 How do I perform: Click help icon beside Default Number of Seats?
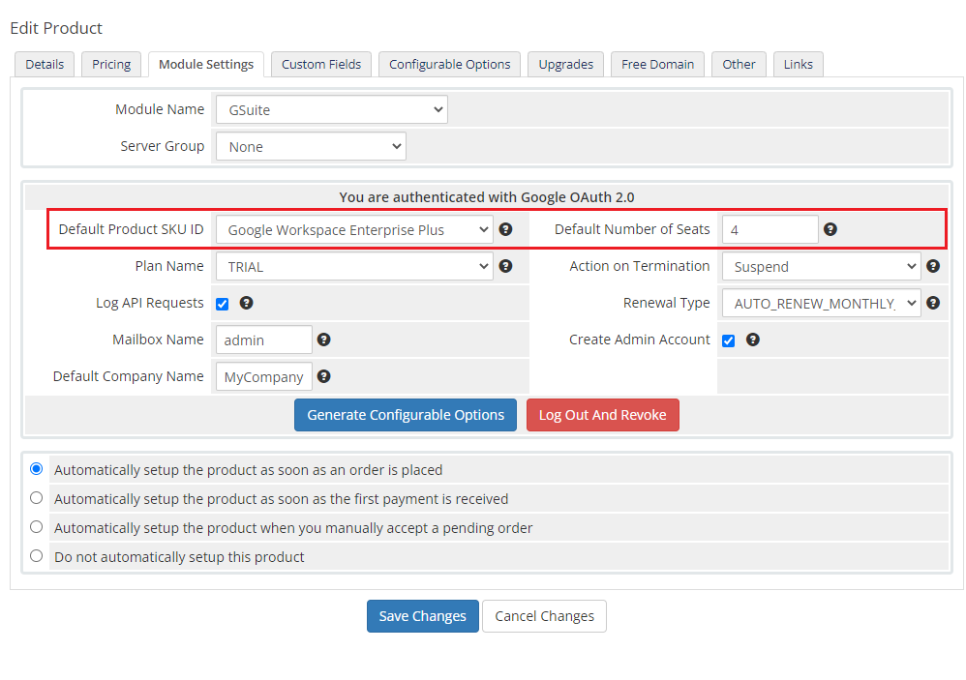(x=830, y=230)
